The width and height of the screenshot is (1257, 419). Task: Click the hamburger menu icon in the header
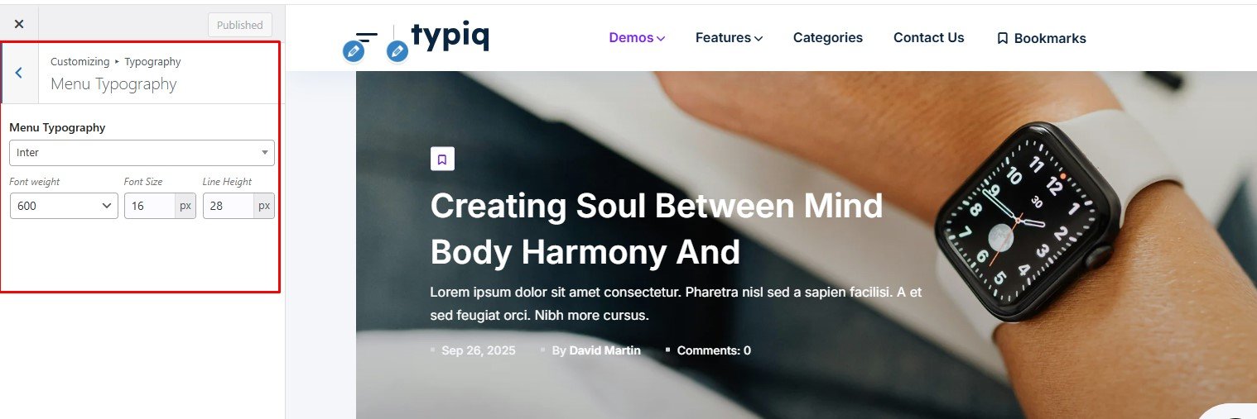coord(367,38)
